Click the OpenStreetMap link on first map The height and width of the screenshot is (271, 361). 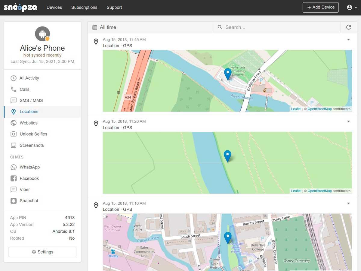click(x=319, y=109)
